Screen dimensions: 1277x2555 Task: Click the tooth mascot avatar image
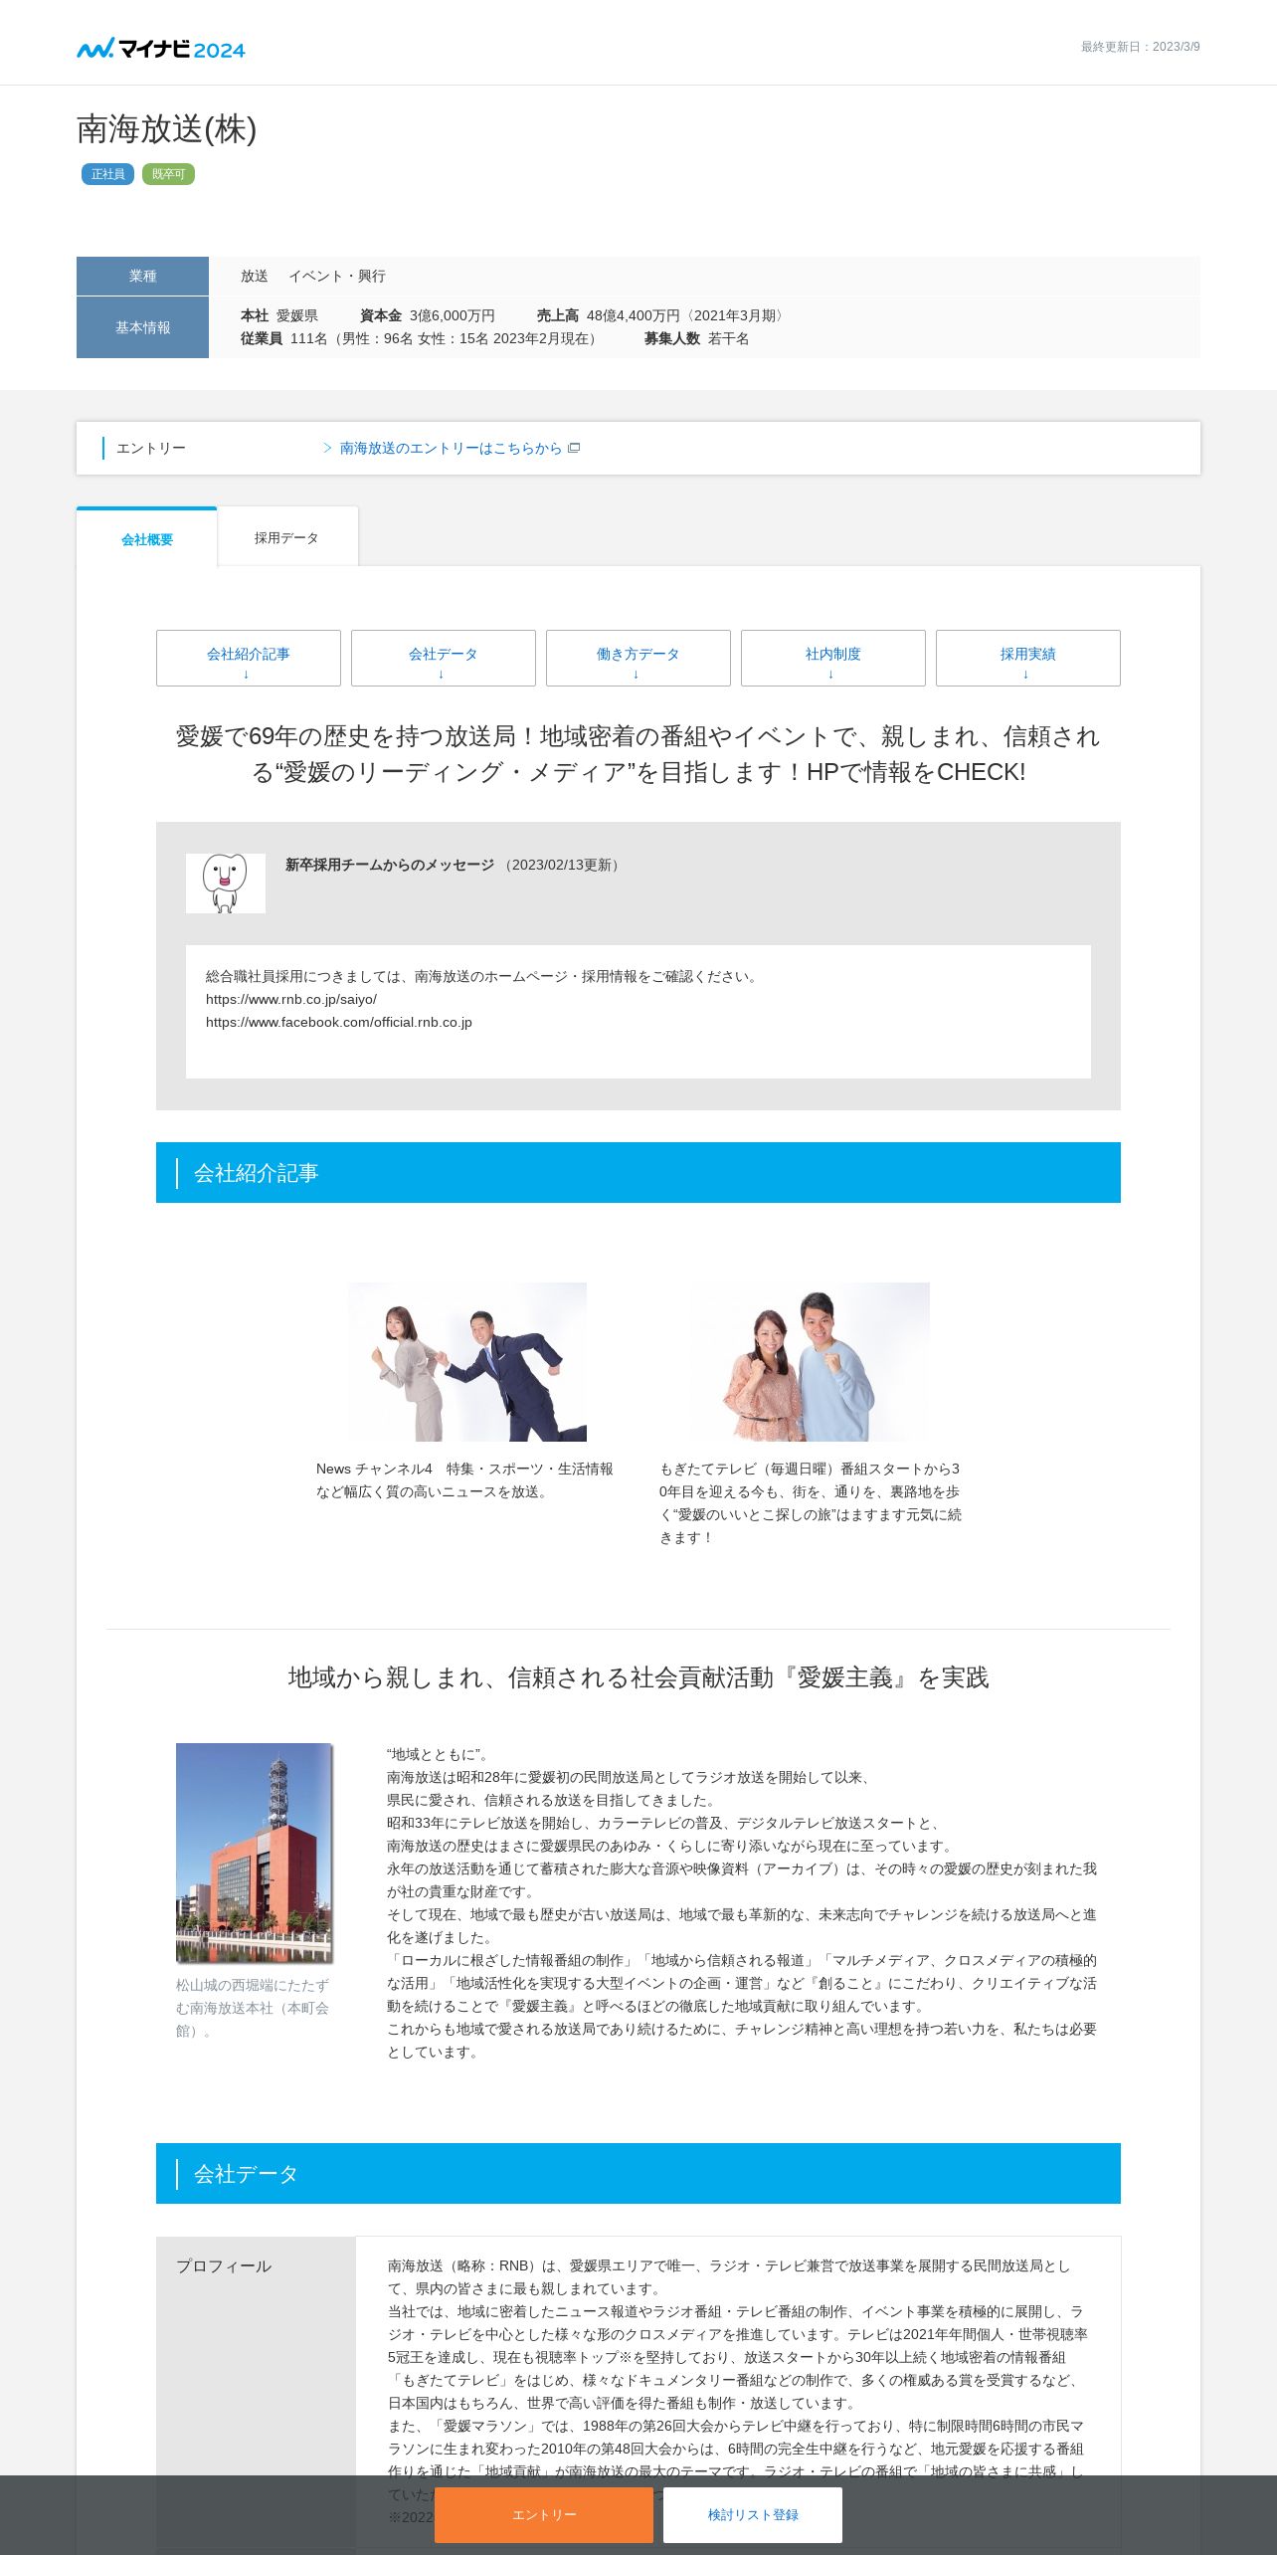226,884
